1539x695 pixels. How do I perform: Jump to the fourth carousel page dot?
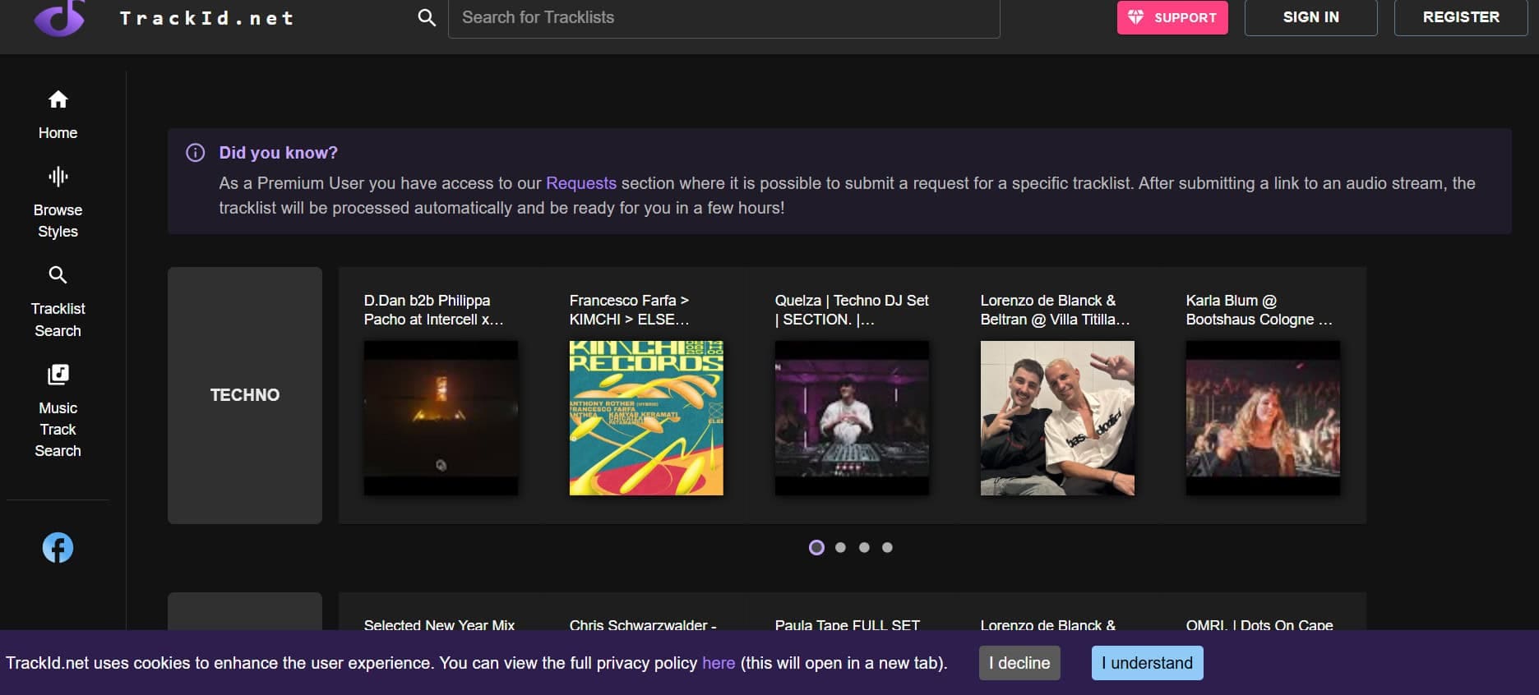pos(887,548)
